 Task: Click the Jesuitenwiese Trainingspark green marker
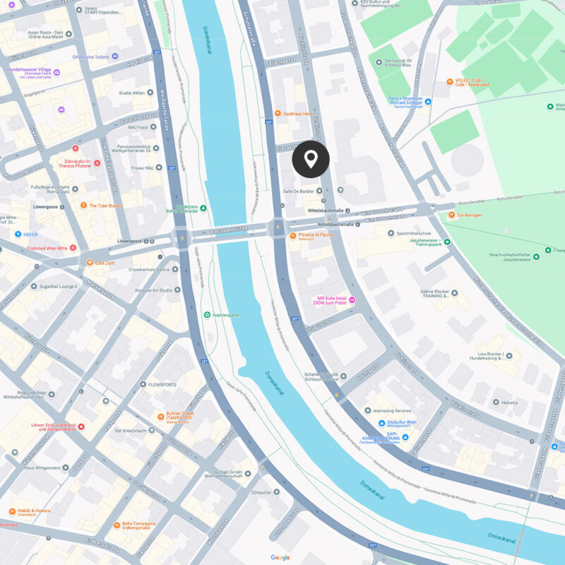(x=447, y=242)
